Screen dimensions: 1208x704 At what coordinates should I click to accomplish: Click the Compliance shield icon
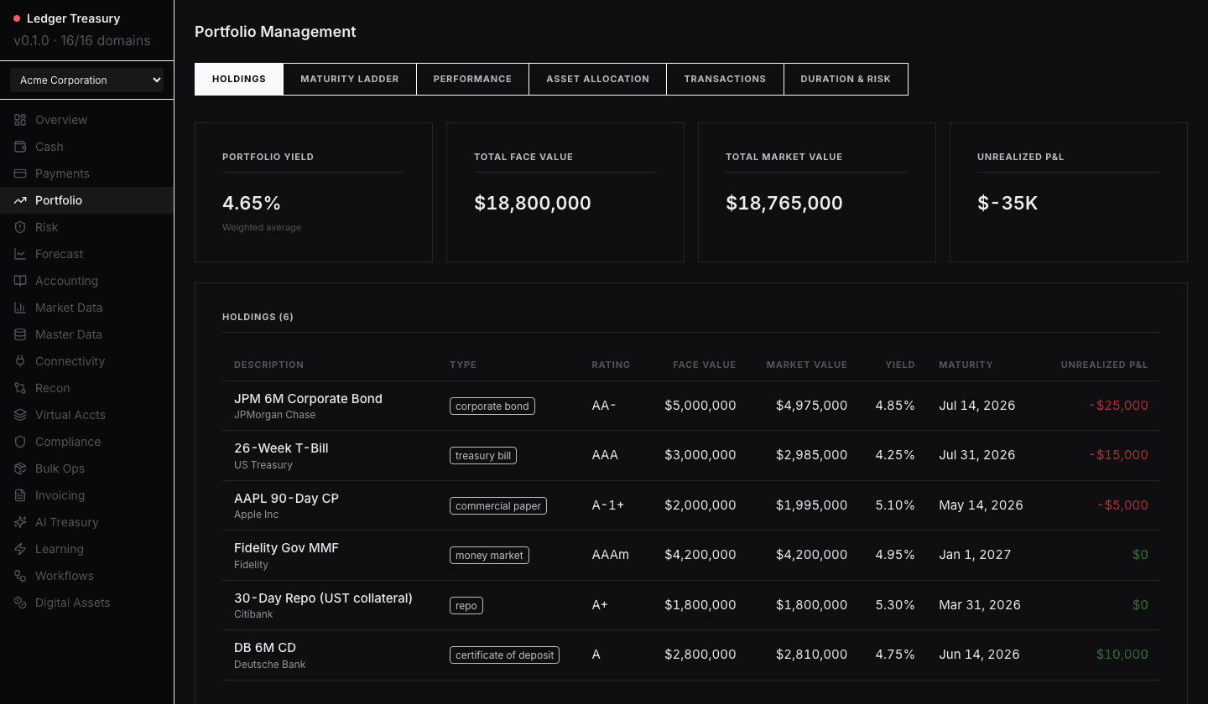click(x=20, y=442)
